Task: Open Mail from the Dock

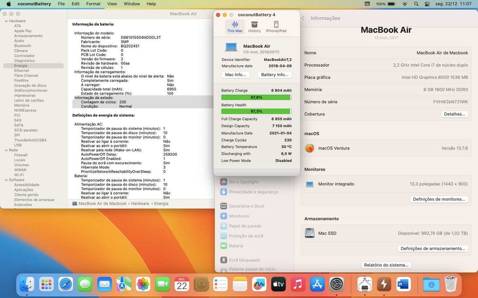Action: (x=104, y=284)
